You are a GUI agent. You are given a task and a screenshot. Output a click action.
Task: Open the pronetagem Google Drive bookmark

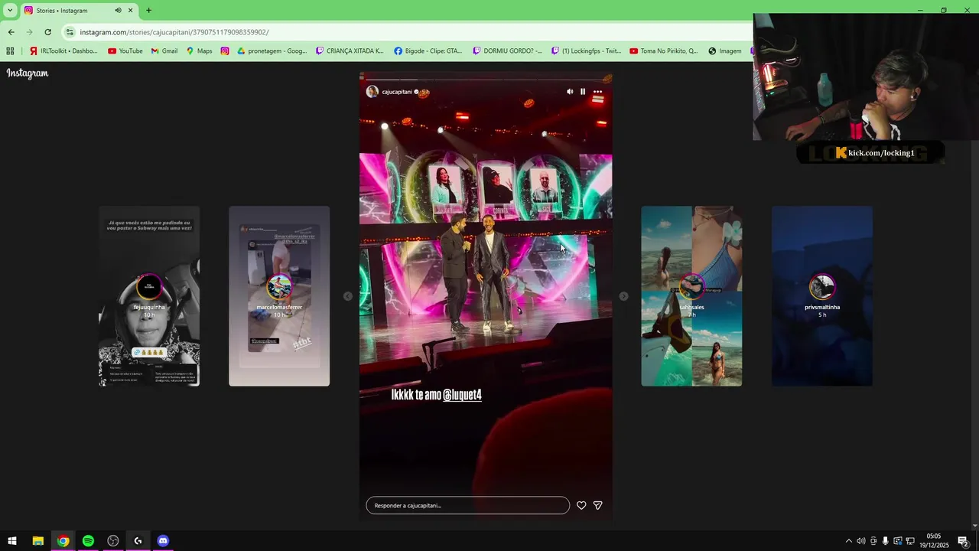point(272,51)
